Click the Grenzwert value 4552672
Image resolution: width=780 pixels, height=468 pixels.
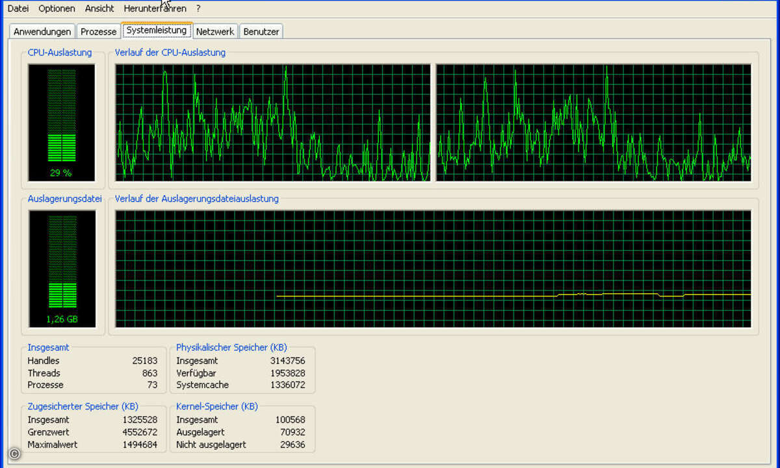[x=140, y=432]
